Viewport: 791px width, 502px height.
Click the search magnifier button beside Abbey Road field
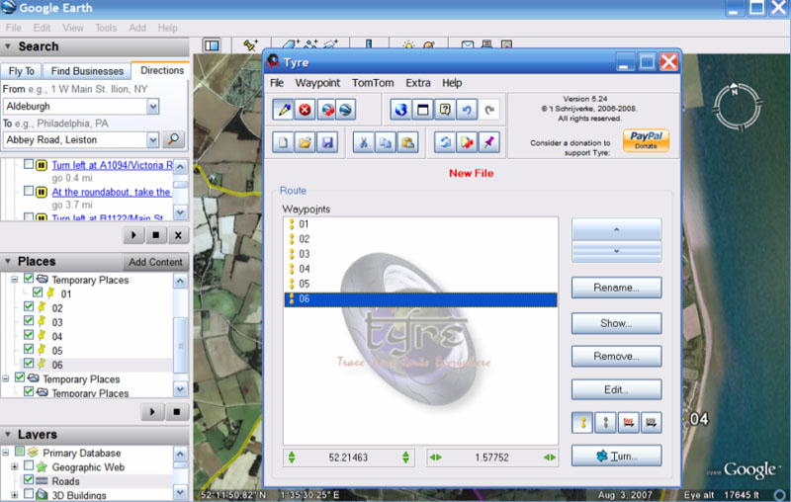tap(174, 139)
